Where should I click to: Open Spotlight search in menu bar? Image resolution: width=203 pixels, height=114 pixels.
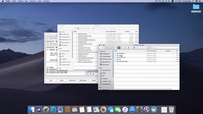point(193,1)
